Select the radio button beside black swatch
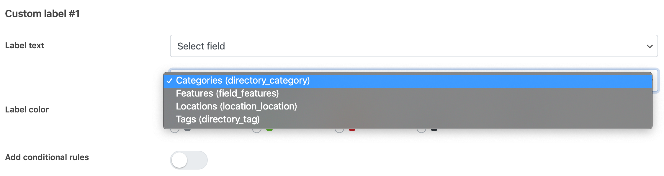 coord(421,130)
